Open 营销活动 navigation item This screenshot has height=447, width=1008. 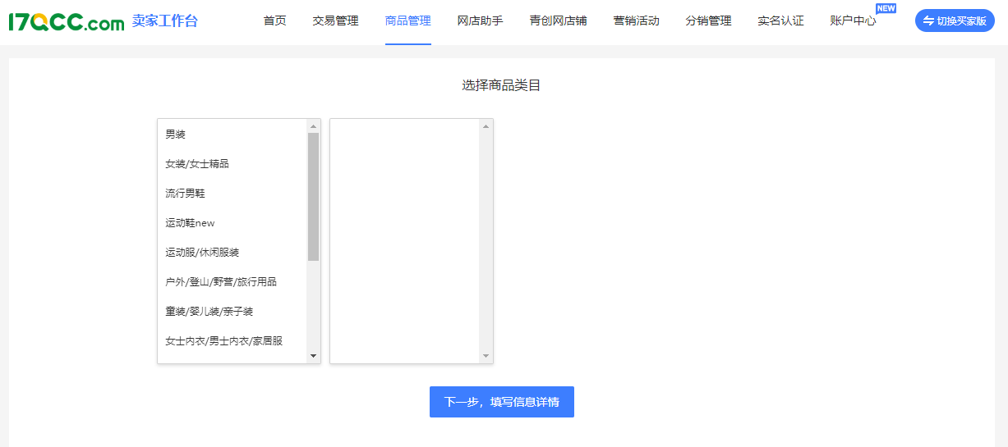point(636,21)
